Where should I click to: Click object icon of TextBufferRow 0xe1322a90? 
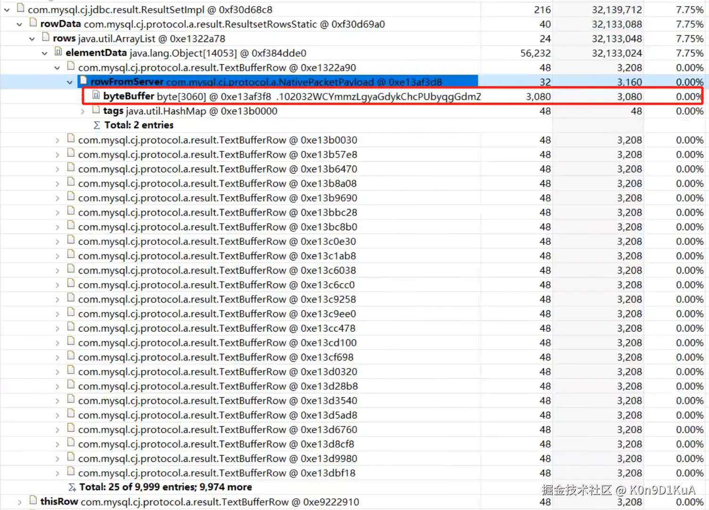[x=71, y=66]
